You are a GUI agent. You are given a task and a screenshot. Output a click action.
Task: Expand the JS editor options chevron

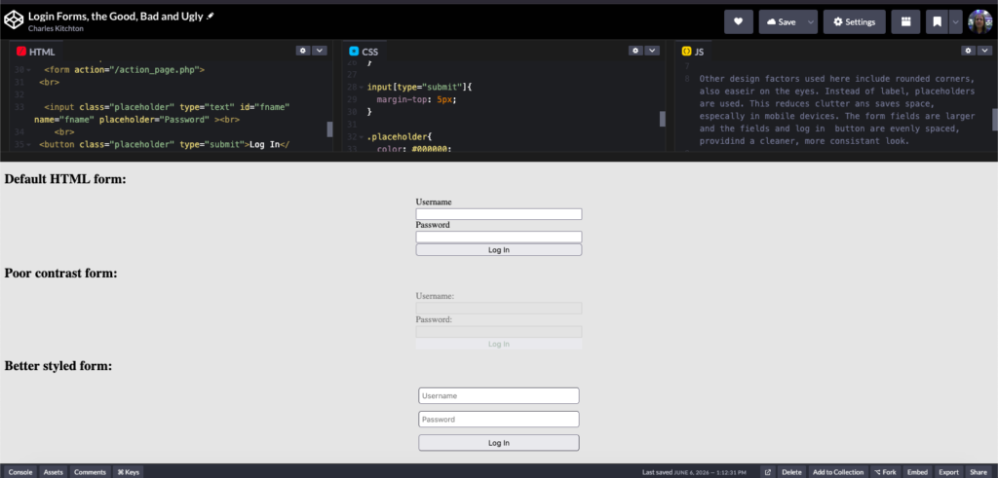point(984,51)
